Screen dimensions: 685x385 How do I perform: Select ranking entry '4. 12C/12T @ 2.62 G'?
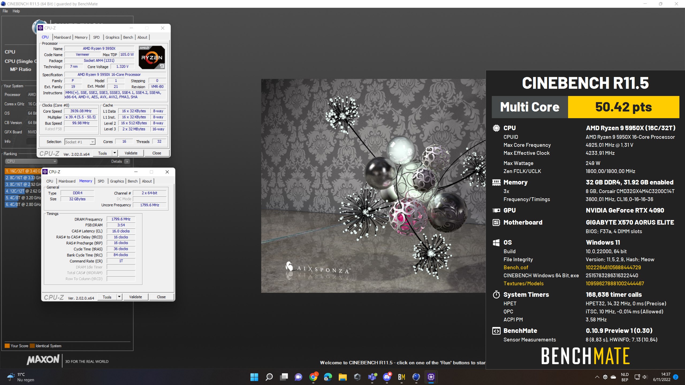[x=23, y=191]
